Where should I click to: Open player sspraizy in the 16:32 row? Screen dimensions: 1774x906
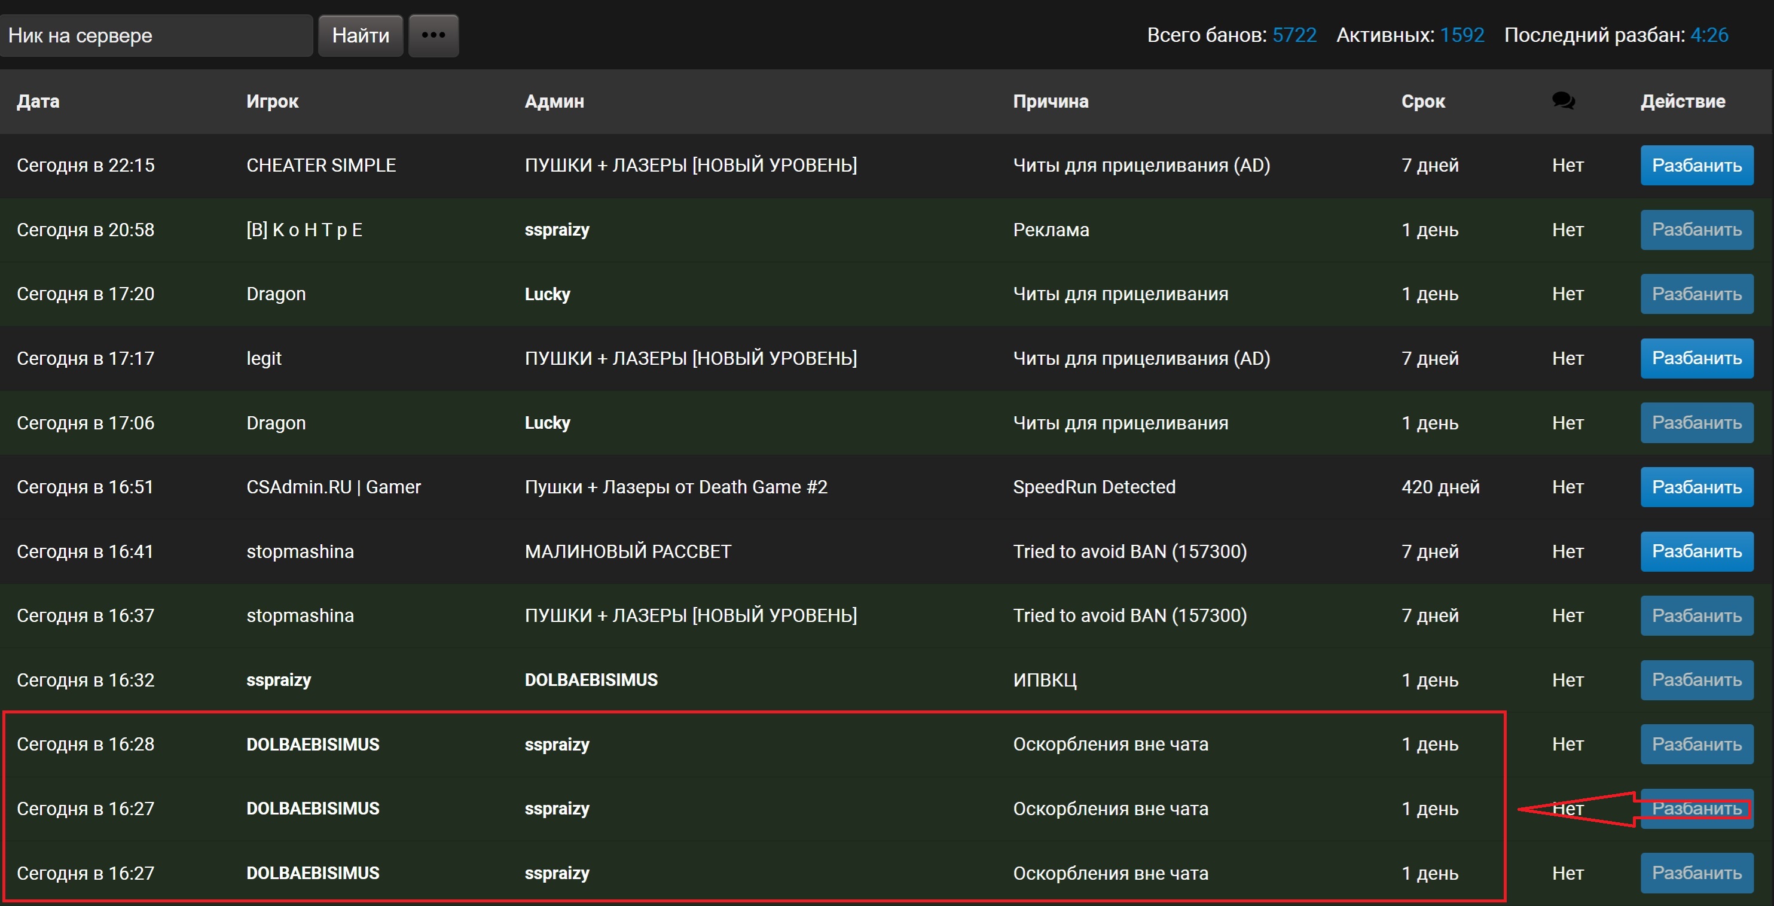tap(279, 680)
